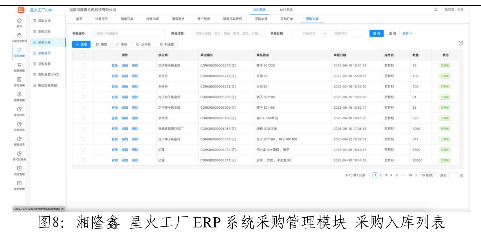Click the notification bell icon
The width and height of the screenshot is (481, 237).
point(436,10)
